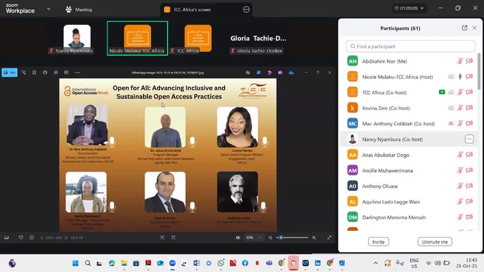The image size is (484, 272).
Task: Click the zoom in magnifier icon
Action: (314, 237)
